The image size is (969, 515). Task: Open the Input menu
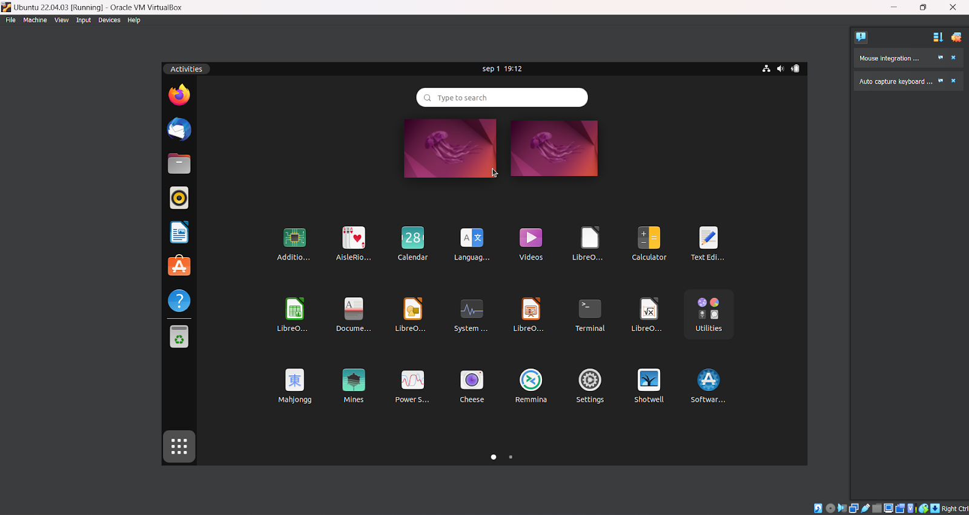(x=84, y=20)
